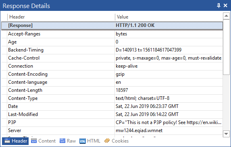Click the gzip value cell
231x147 pixels.
pos(169,75)
